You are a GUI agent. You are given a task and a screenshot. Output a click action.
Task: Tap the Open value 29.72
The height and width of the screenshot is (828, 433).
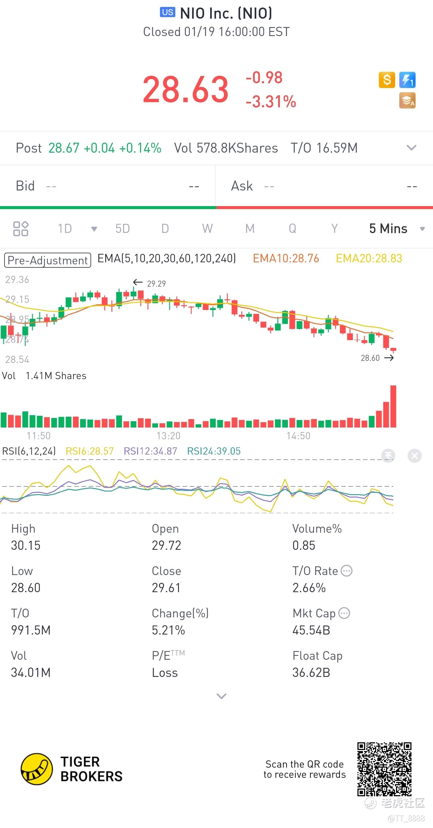[x=166, y=546]
